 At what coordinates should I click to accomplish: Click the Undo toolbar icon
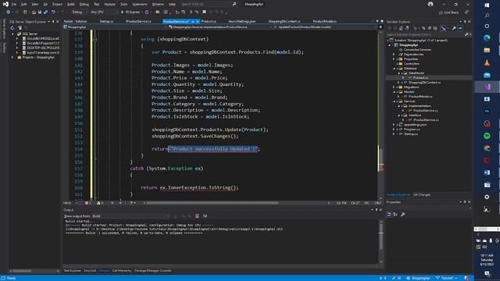53,12
